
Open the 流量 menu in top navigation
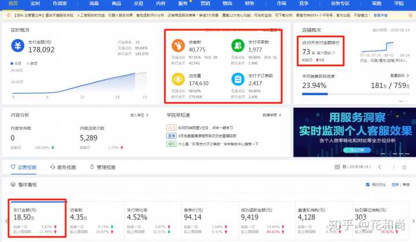click(x=94, y=3)
